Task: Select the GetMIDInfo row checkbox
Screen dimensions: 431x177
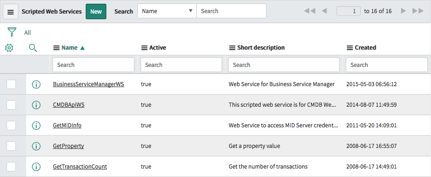Action: point(11,125)
